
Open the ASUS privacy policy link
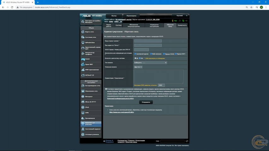pyautogui.click(x=120, y=98)
